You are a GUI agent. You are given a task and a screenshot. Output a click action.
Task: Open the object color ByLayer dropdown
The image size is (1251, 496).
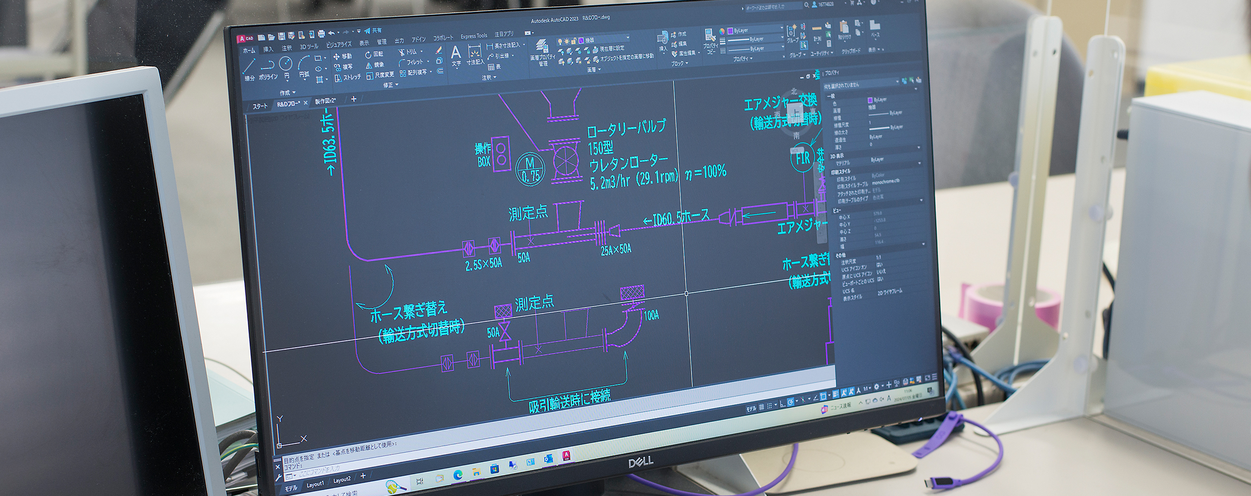tap(755, 30)
